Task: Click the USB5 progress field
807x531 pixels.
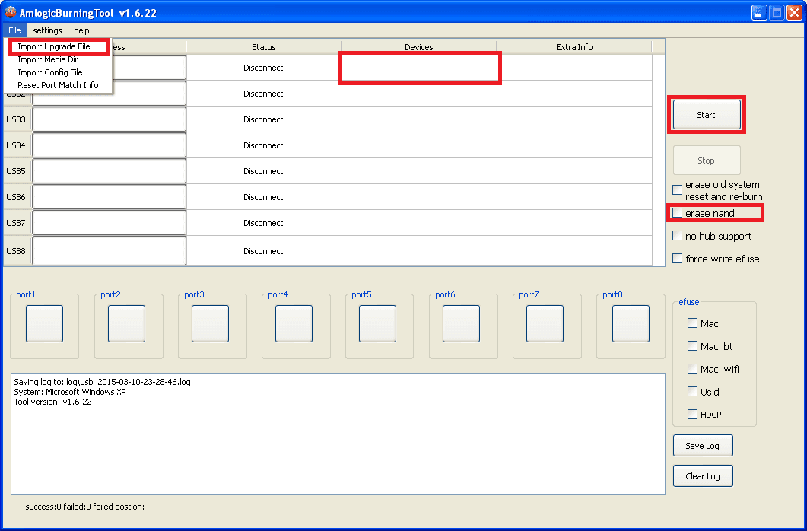Action: coord(109,171)
